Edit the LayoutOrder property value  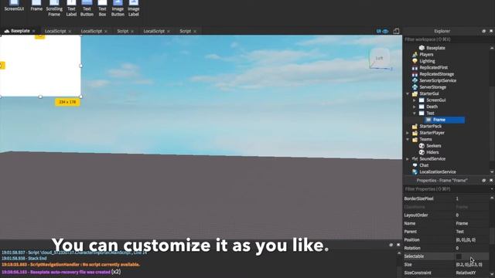click(472, 215)
